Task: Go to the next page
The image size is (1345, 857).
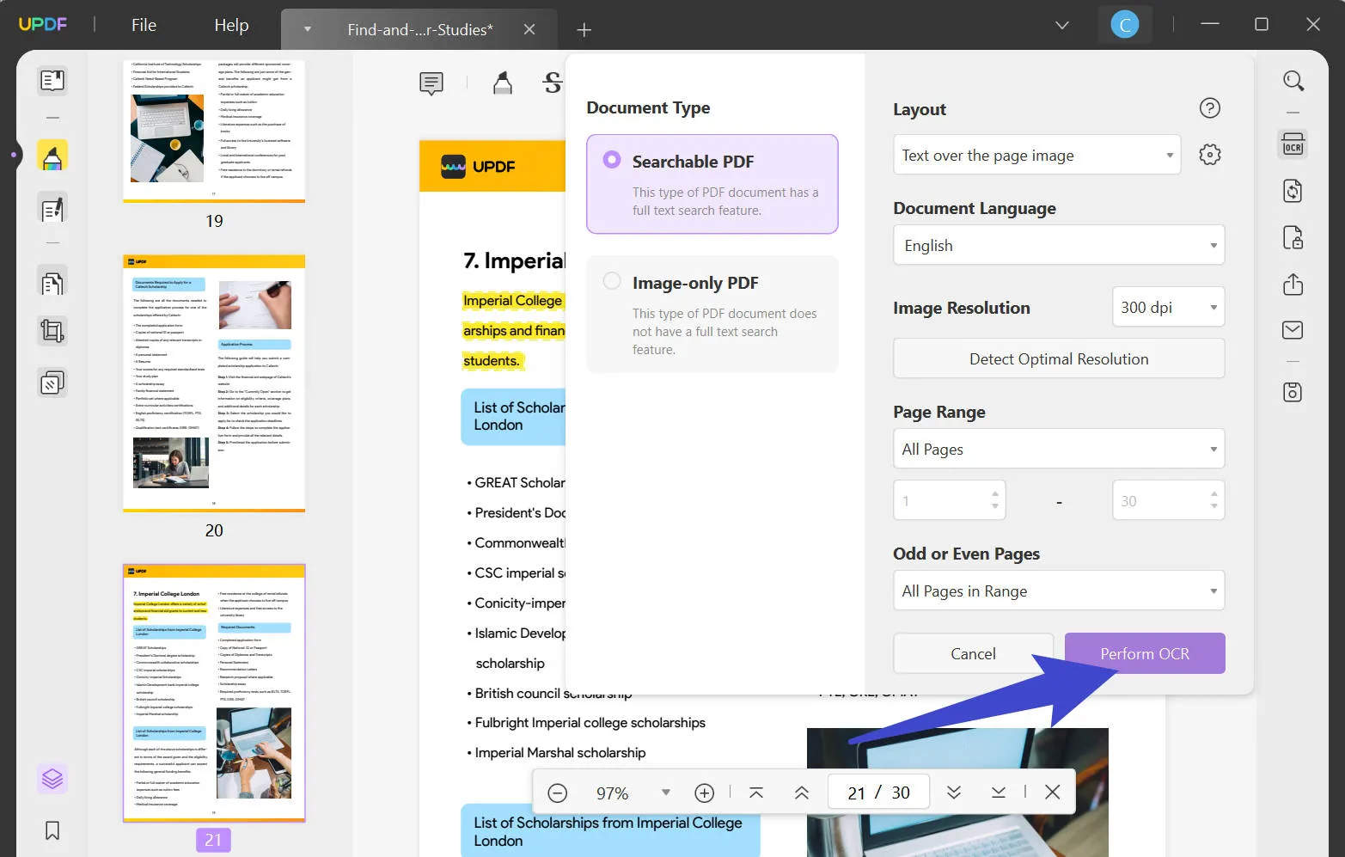Action: (954, 793)
